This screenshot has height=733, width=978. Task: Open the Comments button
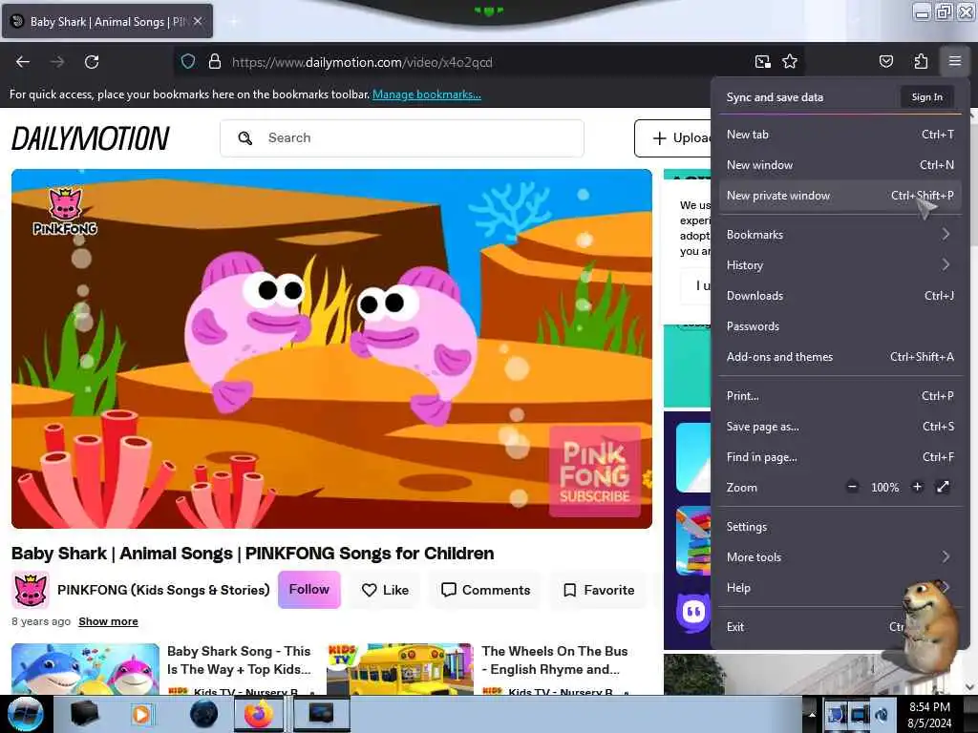point(485,590)
